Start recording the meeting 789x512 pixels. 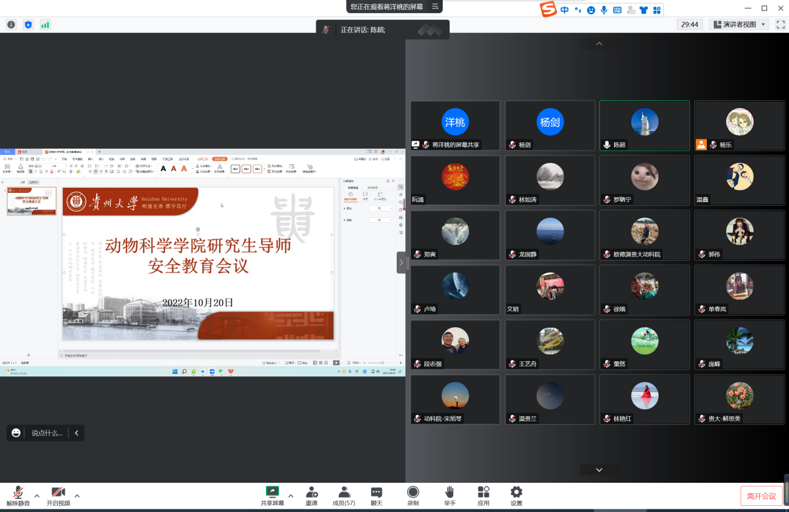point(413,493)
